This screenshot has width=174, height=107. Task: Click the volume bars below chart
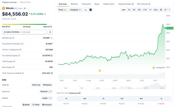[111, 76]
